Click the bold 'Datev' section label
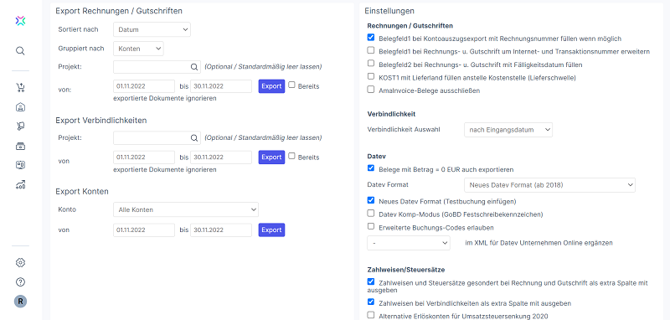 click(x=377, y=156)
